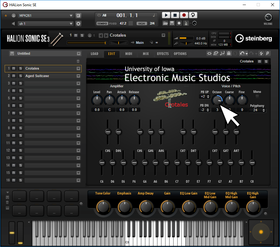Click the save multi-program disk icon next to Untitled
Screen dimensions: 280x247
pos(12,53)
